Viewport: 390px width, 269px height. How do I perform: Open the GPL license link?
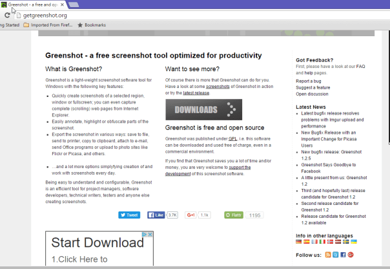click(x=232, y=139)
